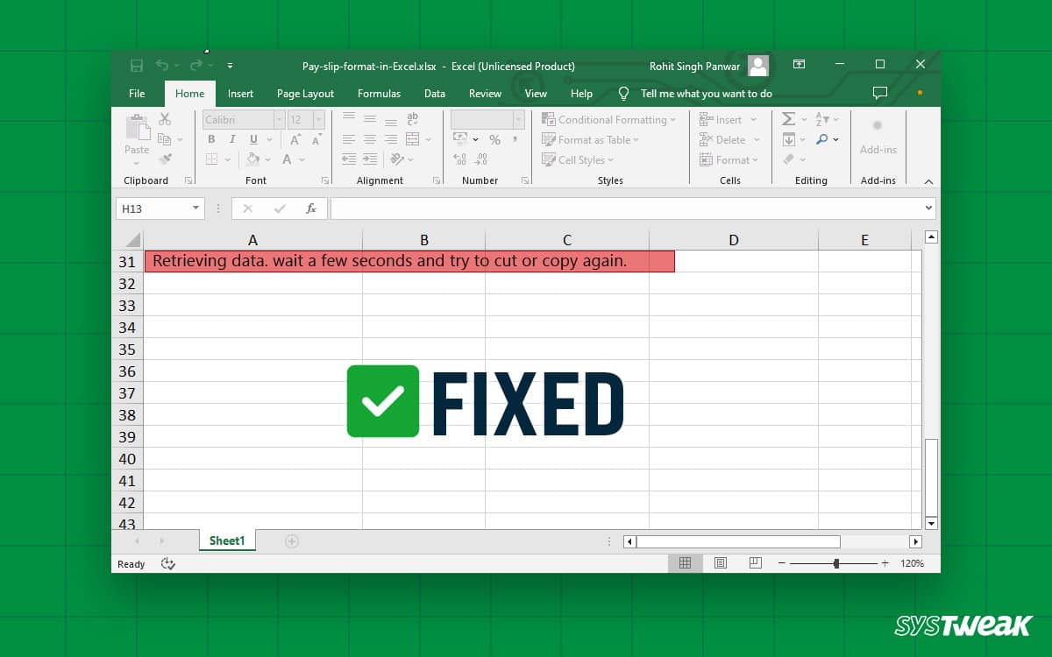
Task: Click the Percent Style icon
Action: [494, 138]
